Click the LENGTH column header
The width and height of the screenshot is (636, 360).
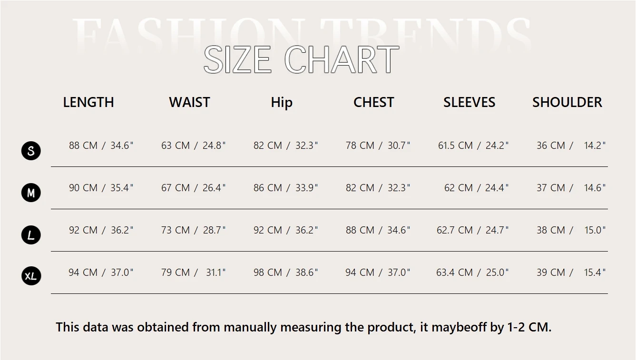point(88,102)
